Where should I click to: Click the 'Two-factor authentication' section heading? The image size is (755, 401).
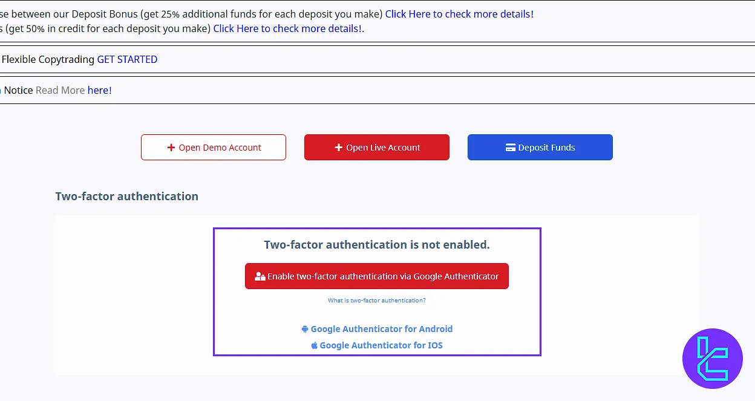tap(126, 197)
